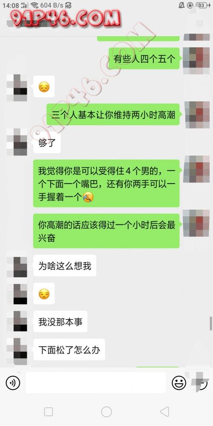Tap the Android home circle button
The width and height of the screenshot is (213, 426).
pyautogui.click(x=106, y=412)
